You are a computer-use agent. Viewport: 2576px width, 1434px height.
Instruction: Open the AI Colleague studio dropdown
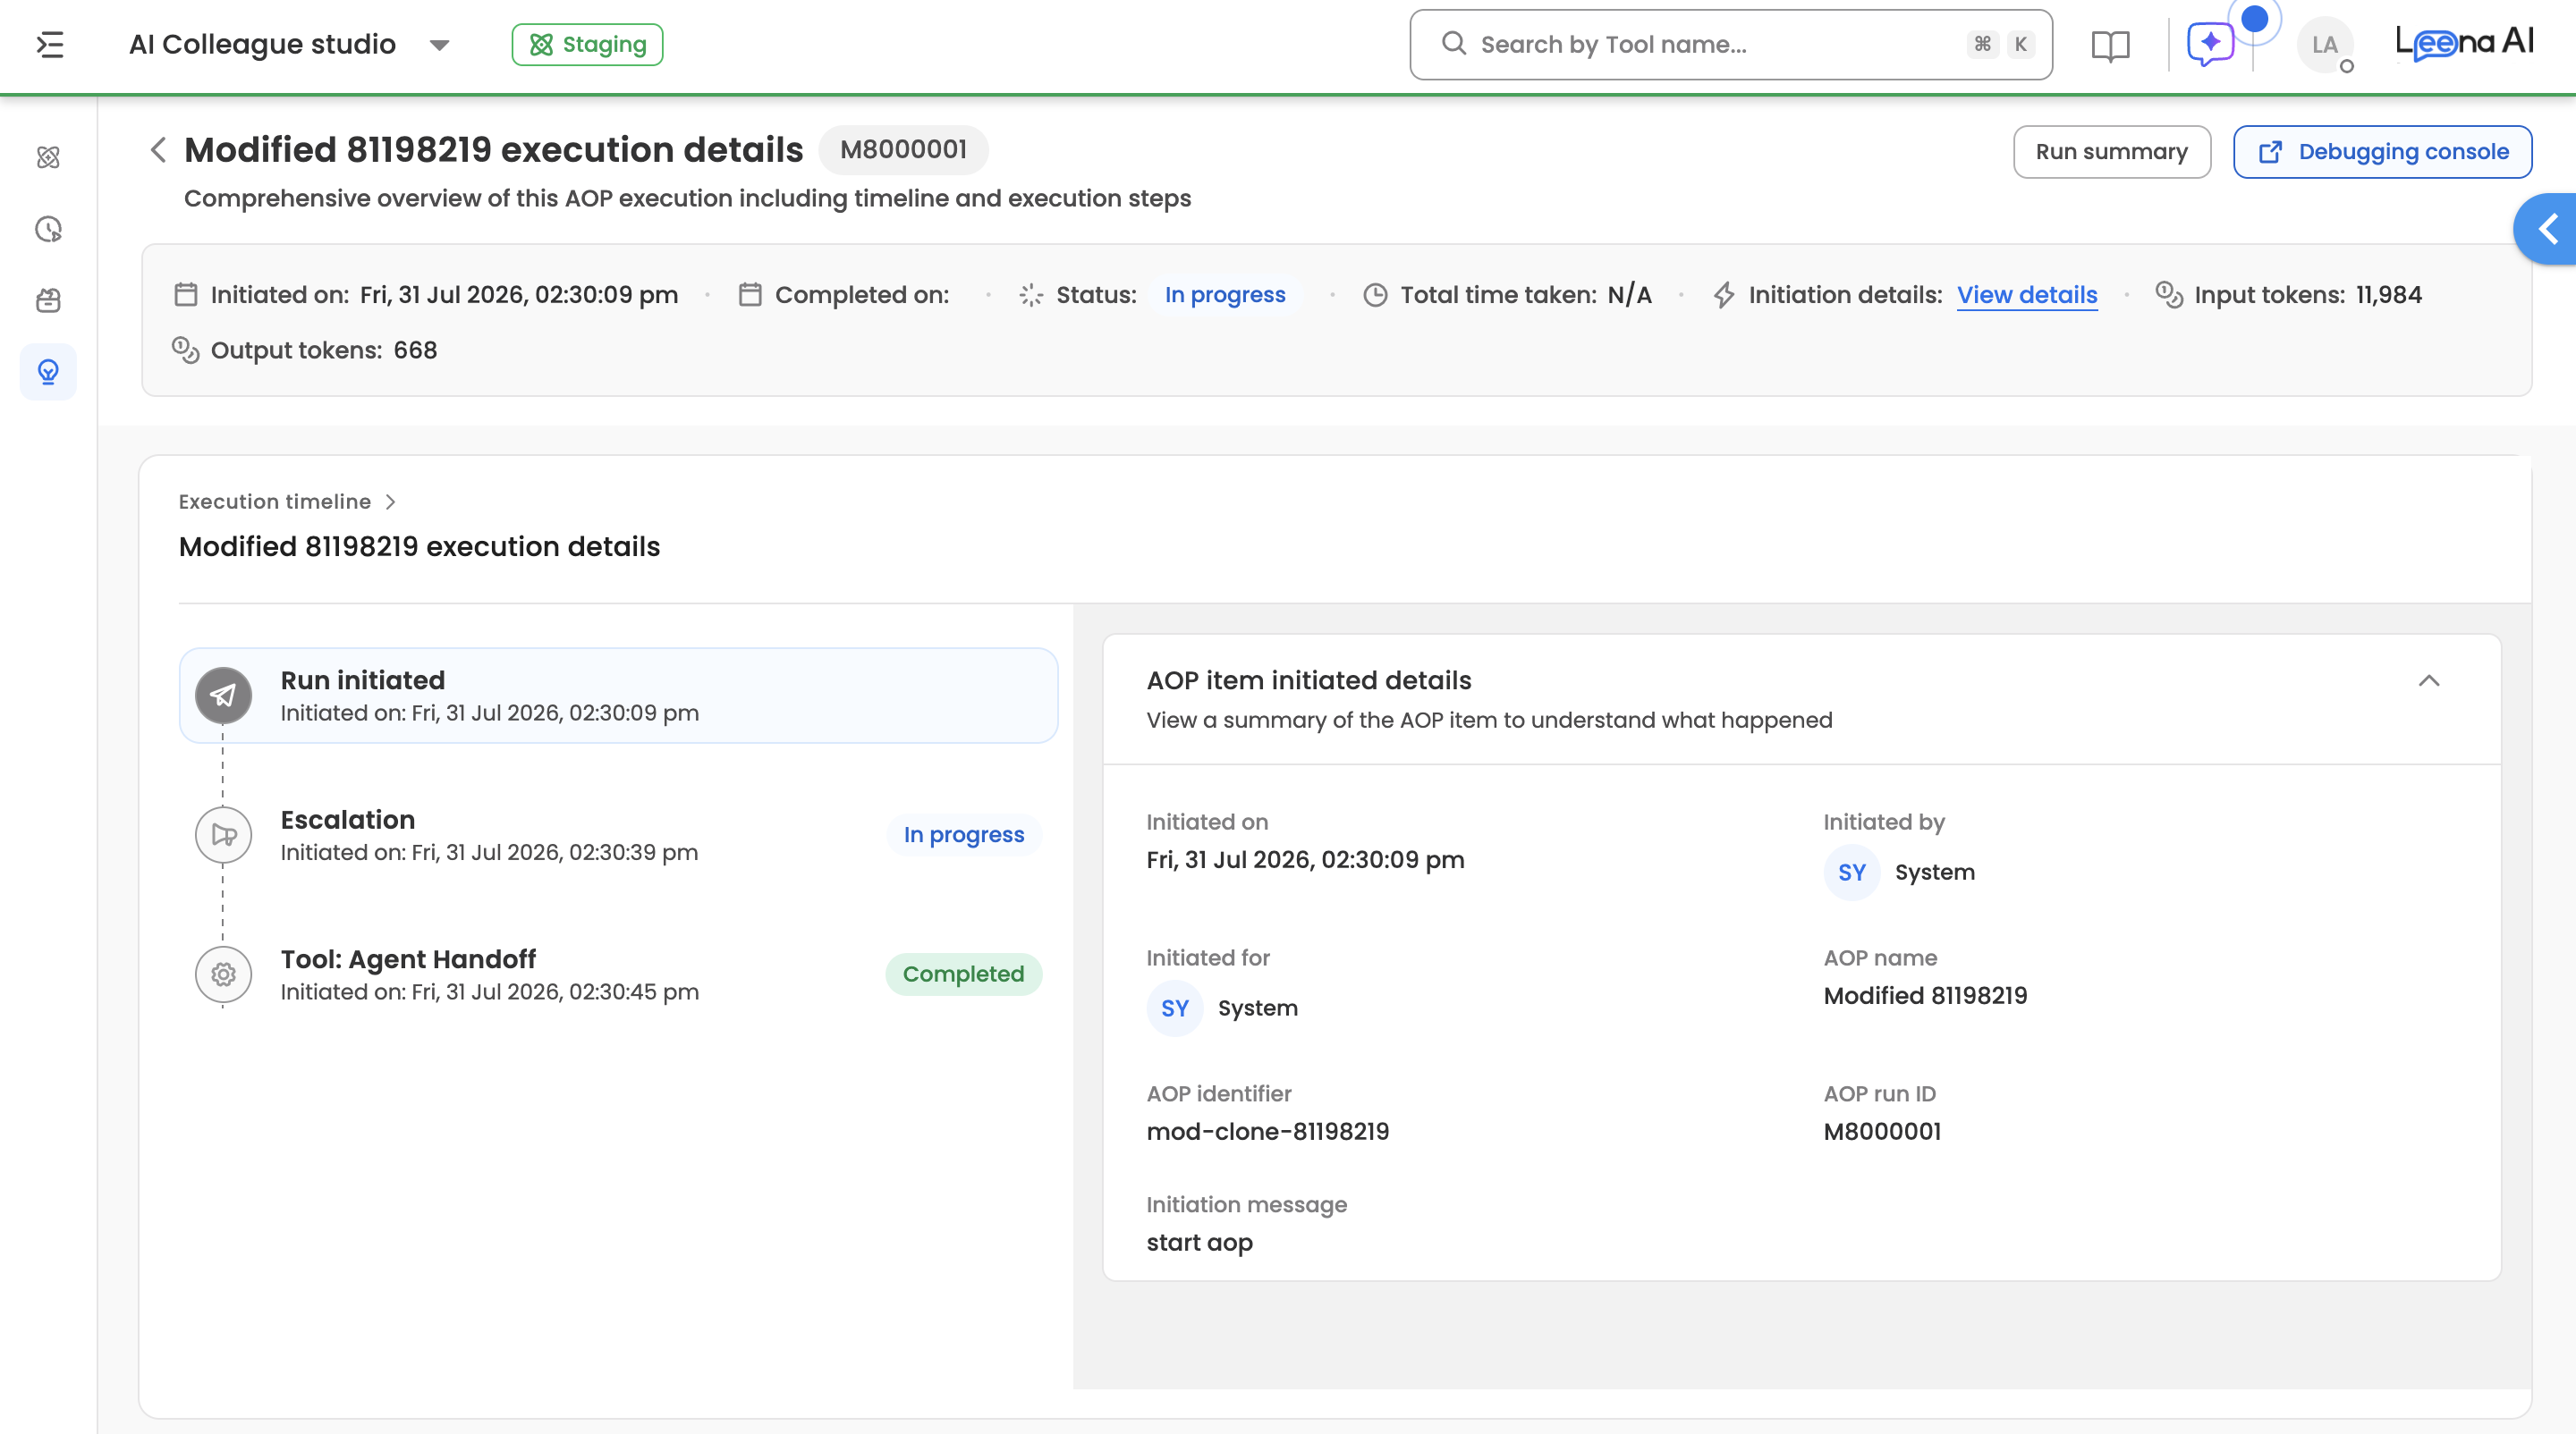[x=290, y=45]
